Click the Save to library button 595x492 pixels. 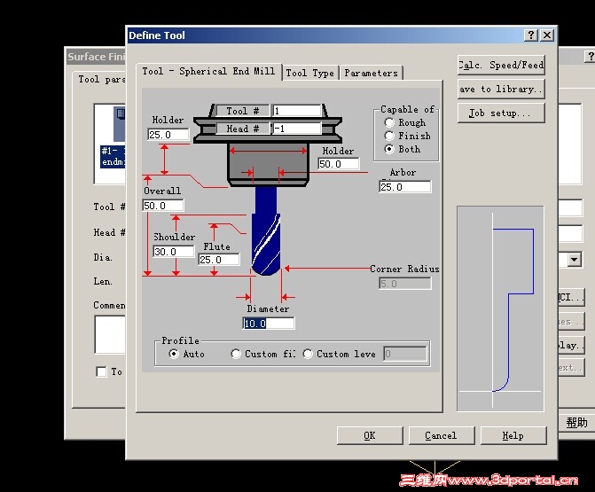[501, 90]
